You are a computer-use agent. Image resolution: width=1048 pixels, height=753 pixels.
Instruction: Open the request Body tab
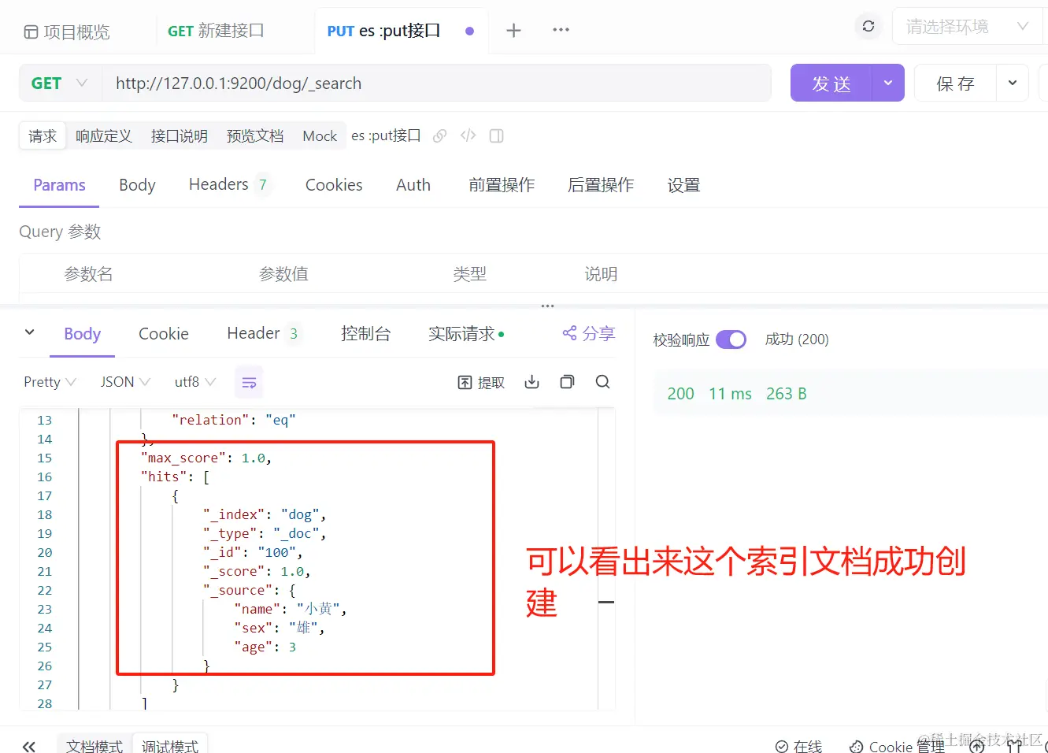(x=137, y=185)
